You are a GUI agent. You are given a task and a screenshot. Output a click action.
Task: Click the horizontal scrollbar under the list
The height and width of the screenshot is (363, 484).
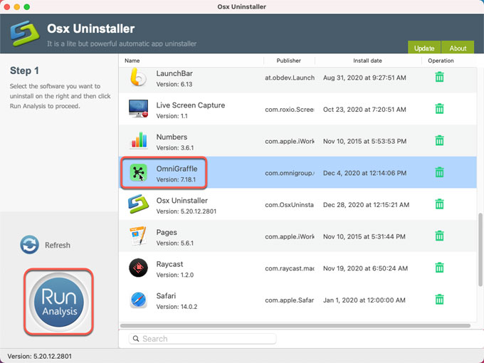pos(295,326)
